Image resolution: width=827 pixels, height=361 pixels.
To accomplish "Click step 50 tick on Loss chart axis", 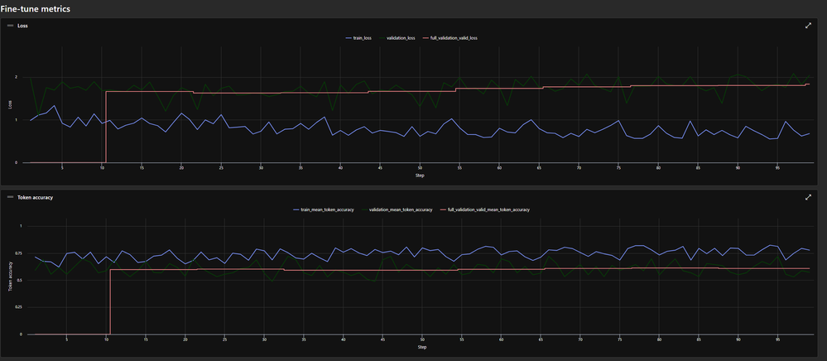I will point(420,168).
